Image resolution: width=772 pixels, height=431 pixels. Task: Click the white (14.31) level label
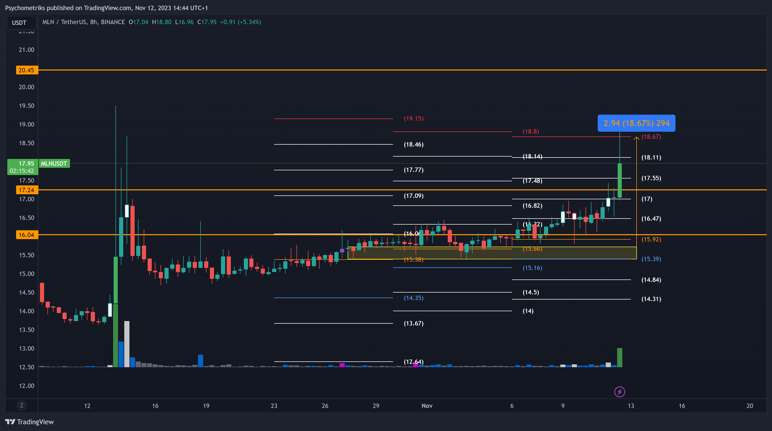(x=651, y=299)
